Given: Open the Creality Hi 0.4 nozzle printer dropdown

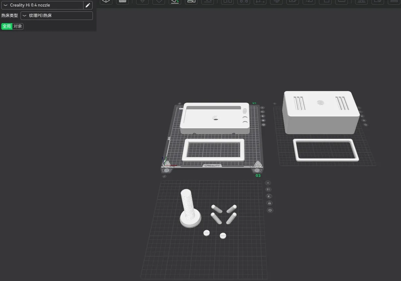Looking at the screenshot, I should click(42, 5).
